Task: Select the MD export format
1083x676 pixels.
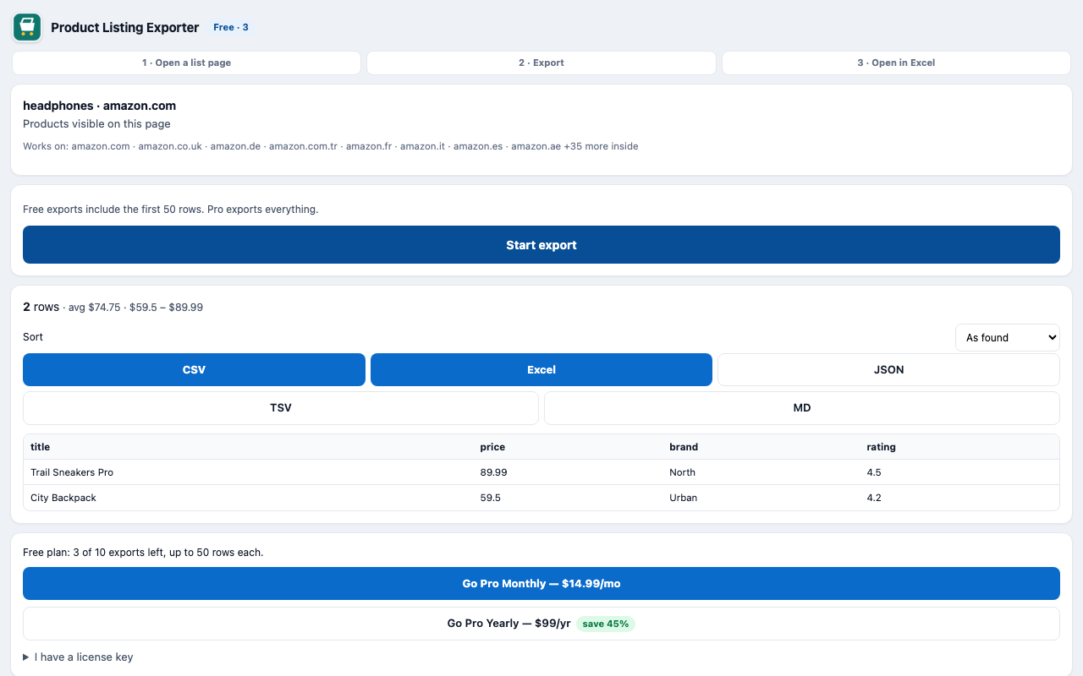Action: (x=802, y=407)
